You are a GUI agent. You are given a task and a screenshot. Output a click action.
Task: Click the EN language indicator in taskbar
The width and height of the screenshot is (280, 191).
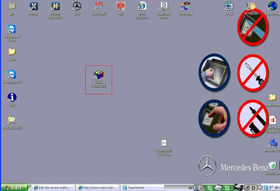tap(190, 188)
